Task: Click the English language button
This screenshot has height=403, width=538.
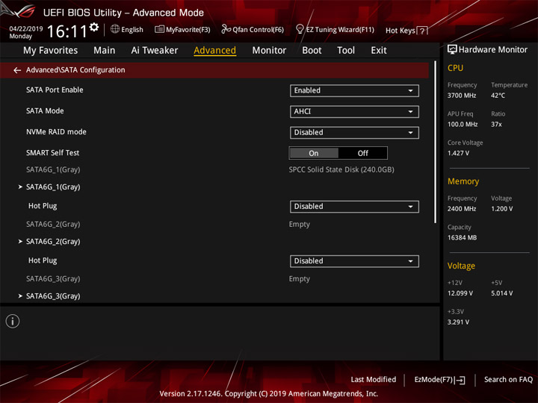Action: coord(127,29)
